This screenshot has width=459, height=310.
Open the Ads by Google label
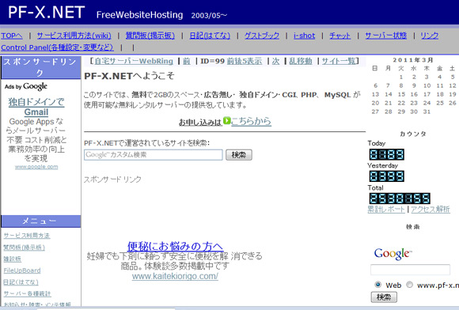click(26, 86)
